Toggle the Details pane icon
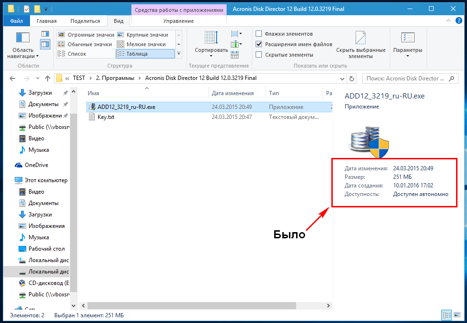This screenshot has height=323, width=467. pos(45,44)
